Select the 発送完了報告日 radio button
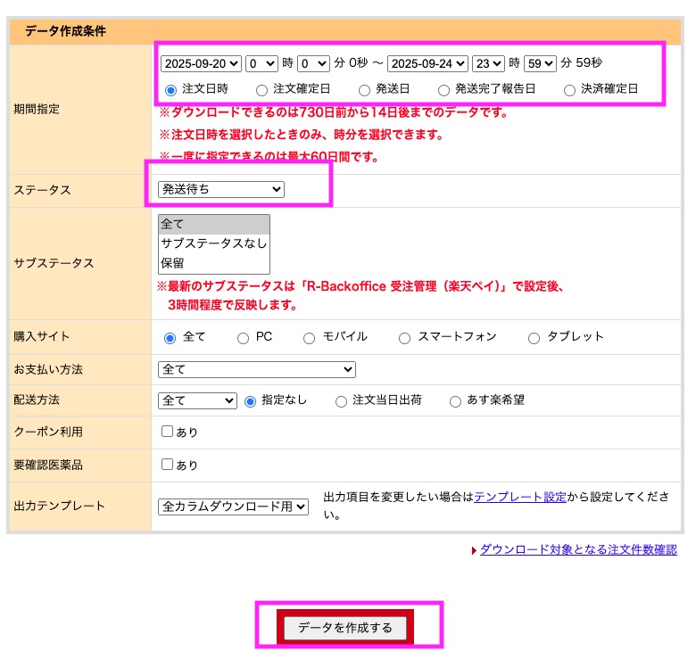 click(443, 90)
